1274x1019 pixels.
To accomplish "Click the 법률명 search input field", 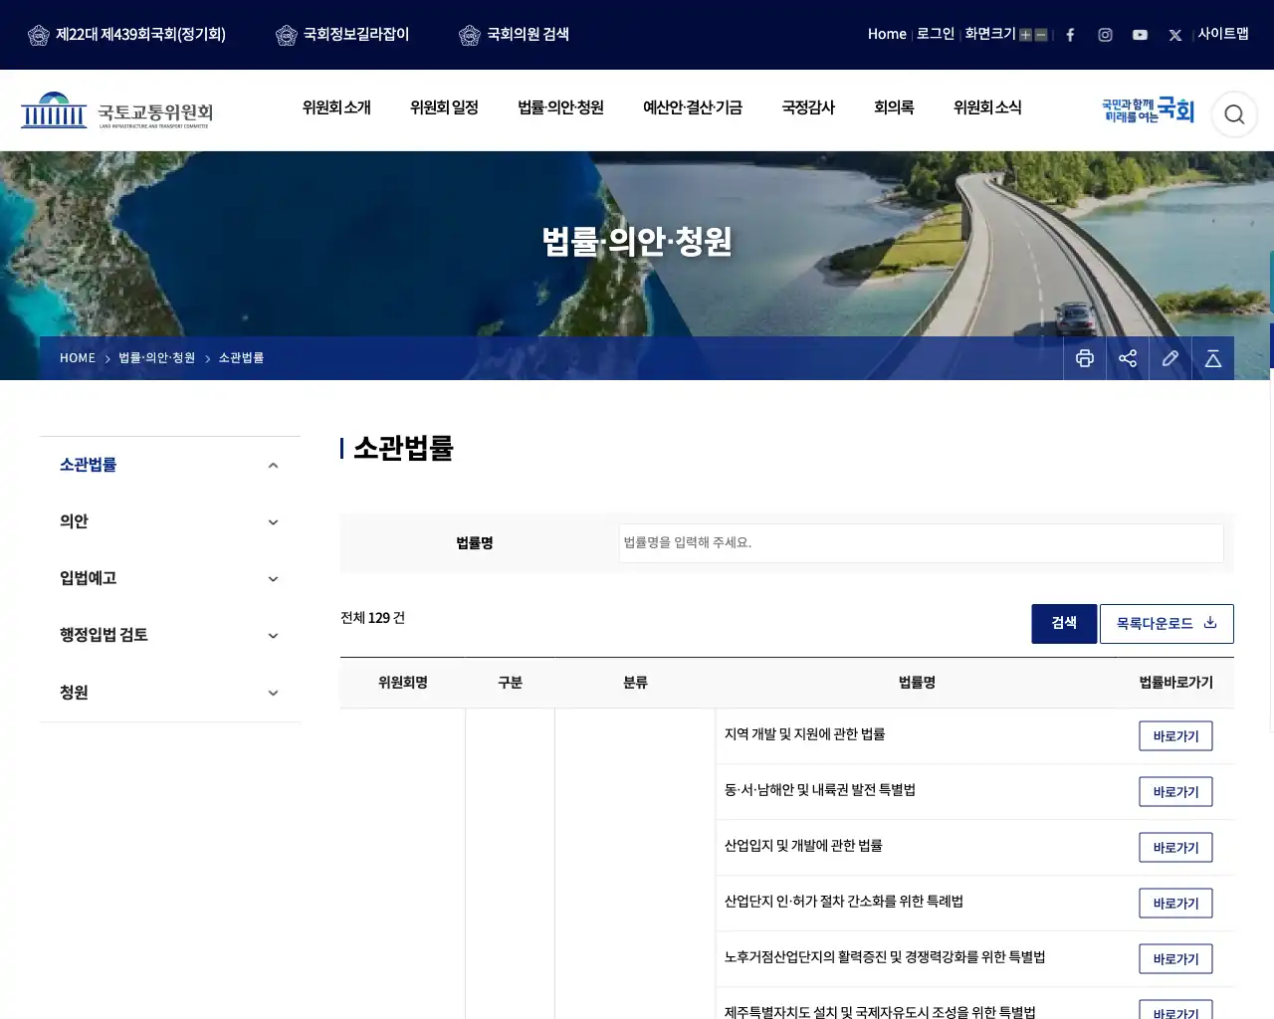I will coord(921,543).
